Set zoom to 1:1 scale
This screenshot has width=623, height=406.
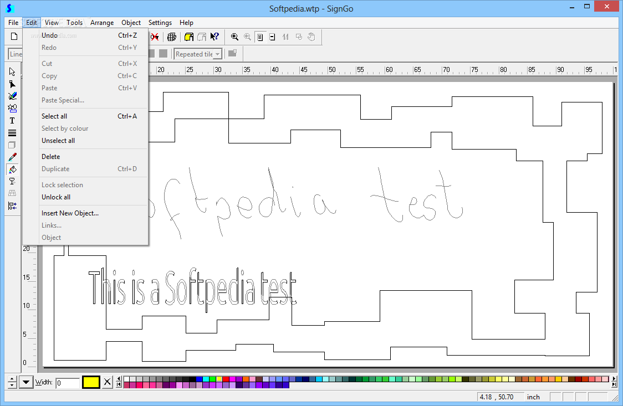point(285,37)
